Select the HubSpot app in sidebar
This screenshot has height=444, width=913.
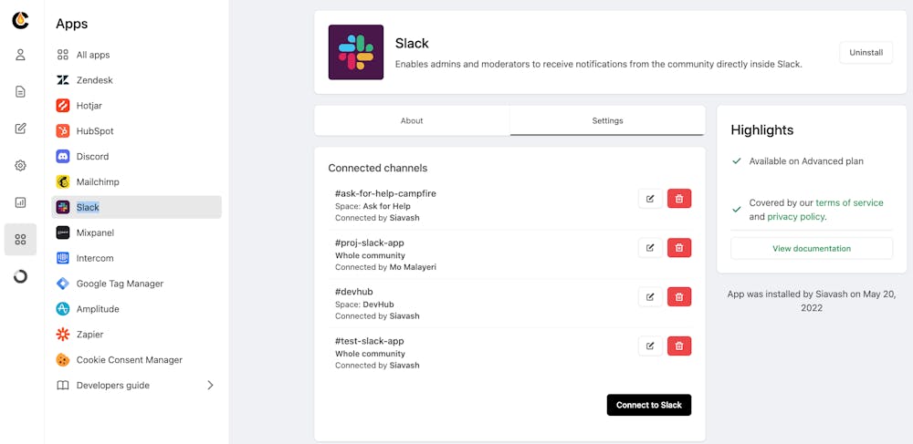click(94, 131)
